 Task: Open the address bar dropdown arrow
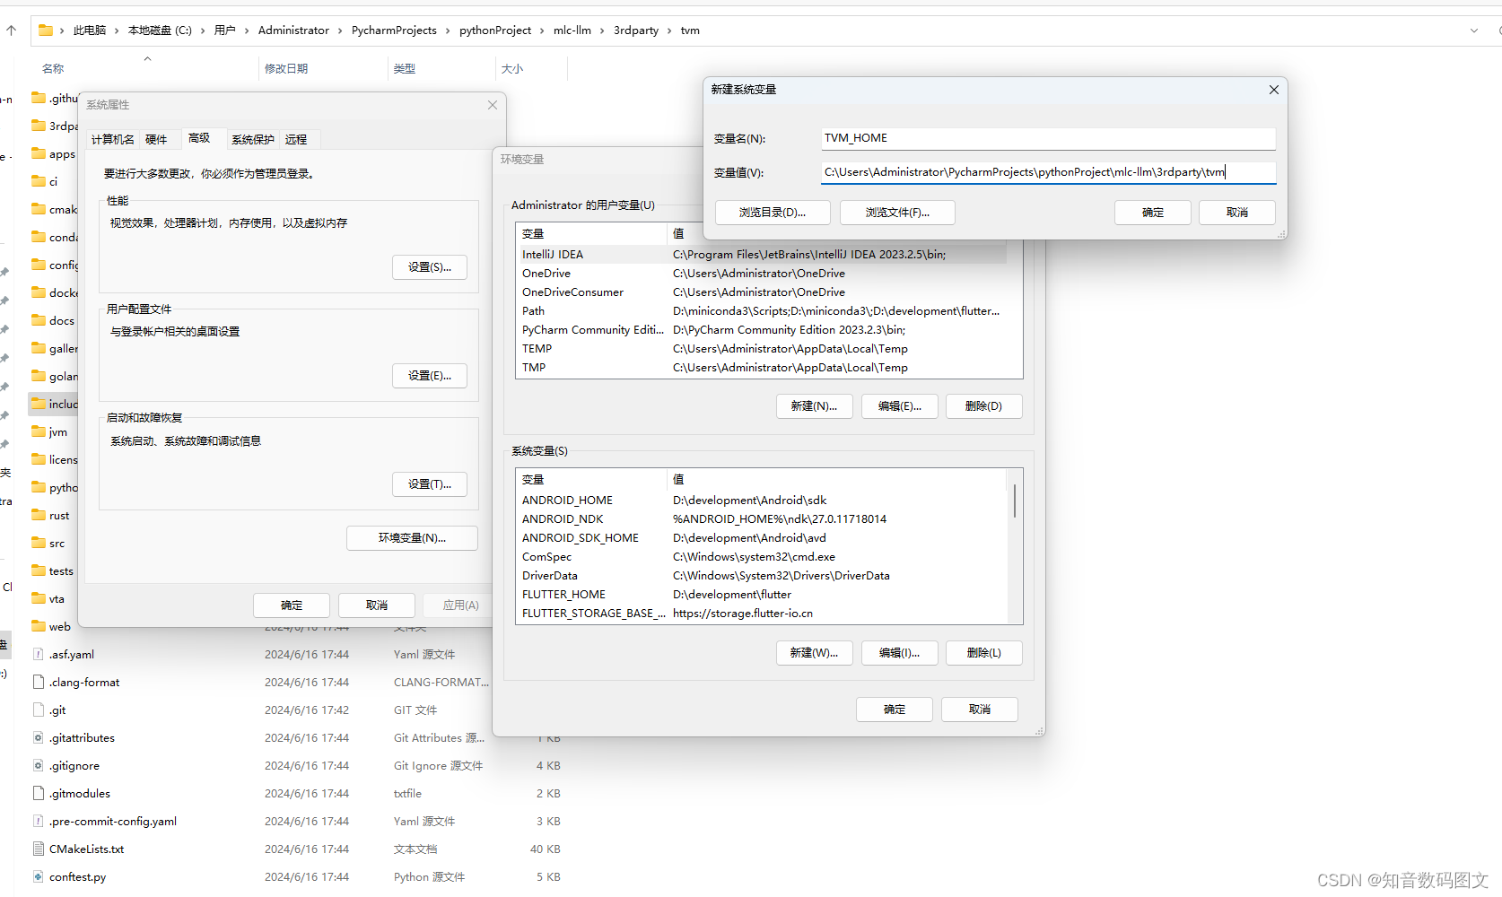1474,30
